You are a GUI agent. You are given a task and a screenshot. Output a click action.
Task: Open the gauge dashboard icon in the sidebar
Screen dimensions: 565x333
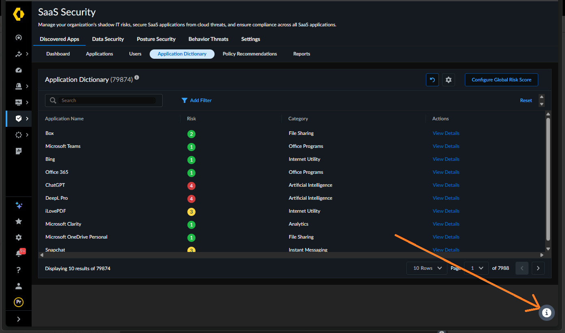(x=19, y=70)
